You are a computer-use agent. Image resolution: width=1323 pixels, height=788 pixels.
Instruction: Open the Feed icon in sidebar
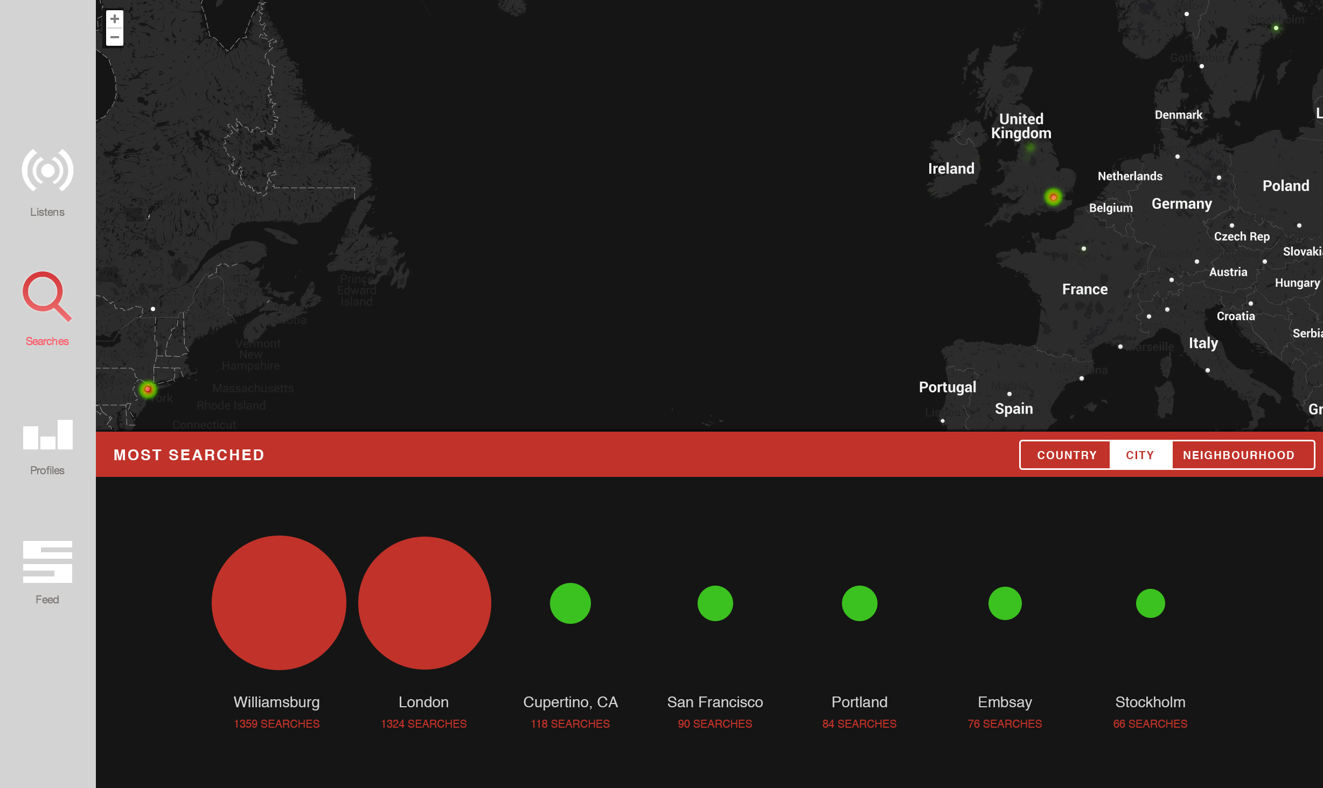[x=47, y=561]
